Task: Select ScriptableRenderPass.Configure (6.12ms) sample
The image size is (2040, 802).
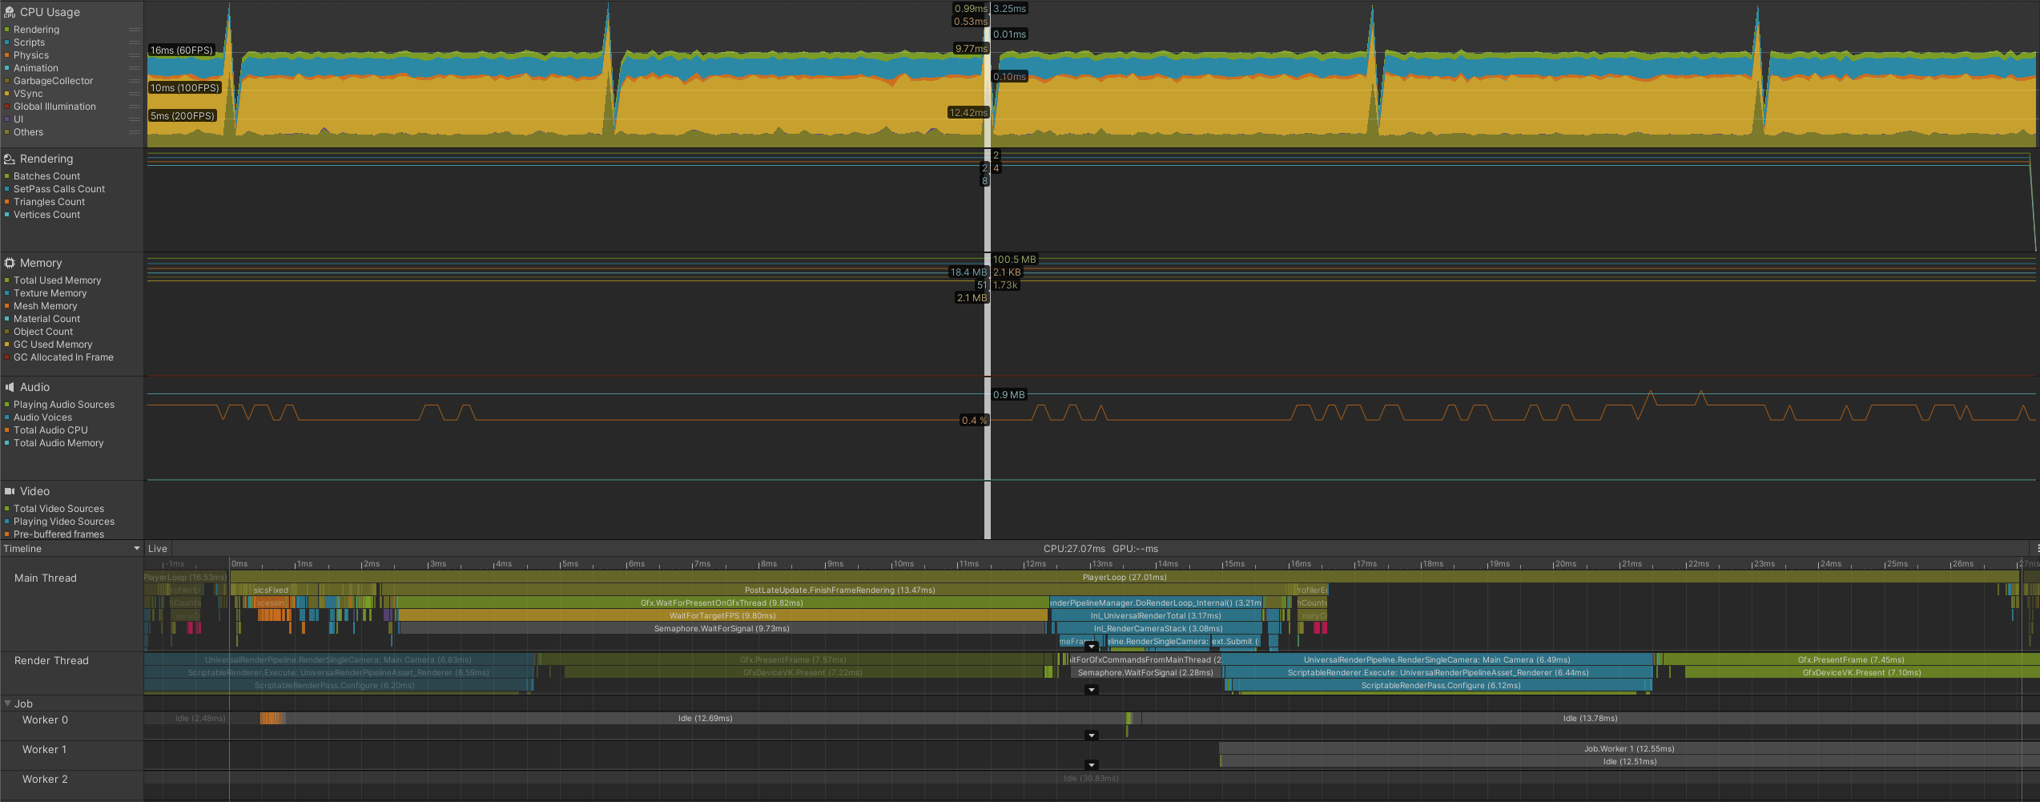Action: 1440,685
